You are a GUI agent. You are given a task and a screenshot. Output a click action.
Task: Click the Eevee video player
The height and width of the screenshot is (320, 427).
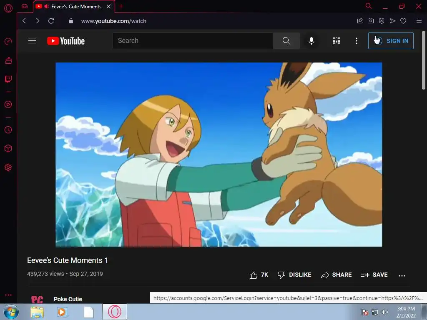(219, 155)
